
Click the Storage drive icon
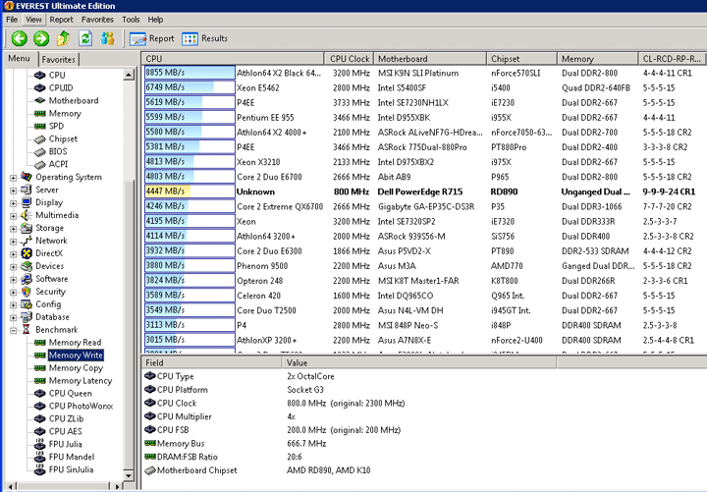click(x=27, y=228)
